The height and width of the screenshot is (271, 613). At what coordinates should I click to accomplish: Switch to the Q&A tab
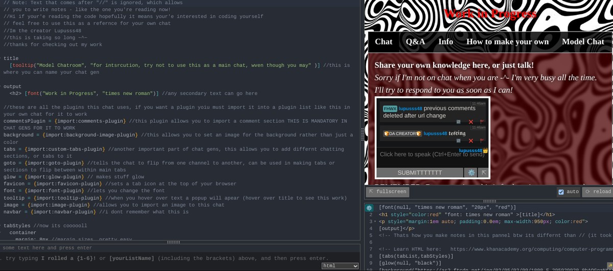tap(415, 42)
